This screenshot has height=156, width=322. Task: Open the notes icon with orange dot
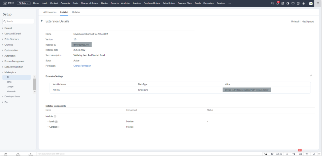[x=287, y=154]
